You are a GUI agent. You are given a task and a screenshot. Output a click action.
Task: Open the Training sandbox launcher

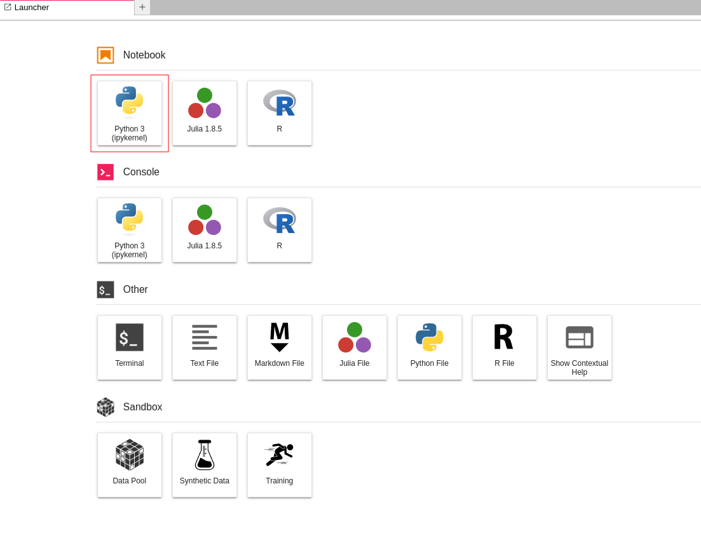click(280, 465)
